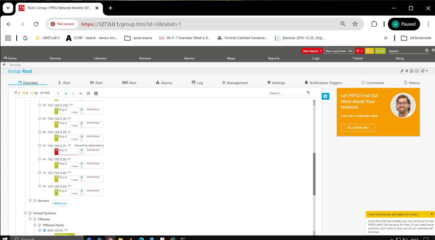Screen dimensions: 435x240
Task: Switch to the Notification Triggers tab
Action: (x=323, y=83)
